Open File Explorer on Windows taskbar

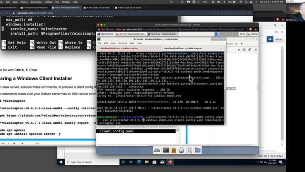click(147, 162)
